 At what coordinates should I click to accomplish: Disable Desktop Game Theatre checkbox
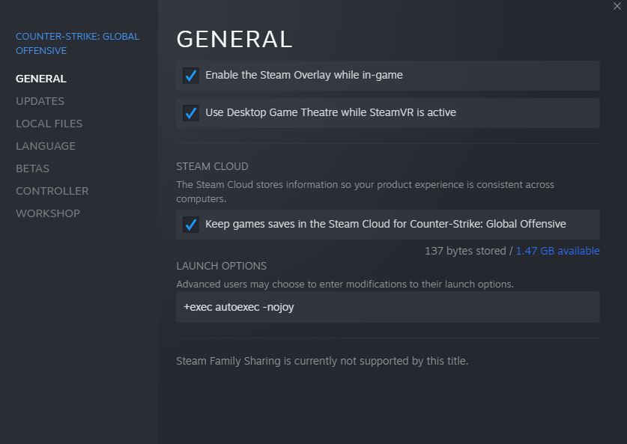pyautogui.click(x=191, y=113)
